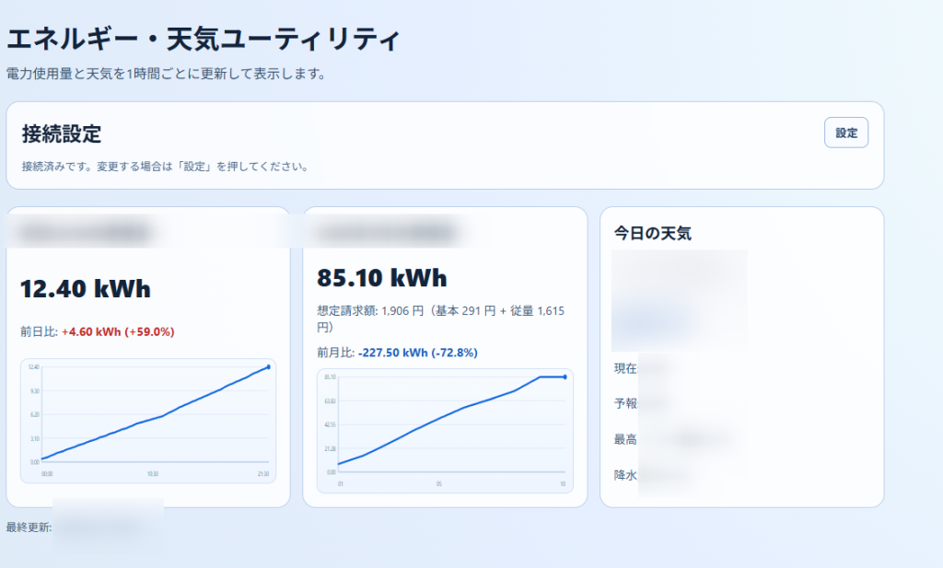The width and height of the screenshot is (943, 568).
Task: Click the 12.40 kWh card's line chart
Action: [x=147, y=419]
